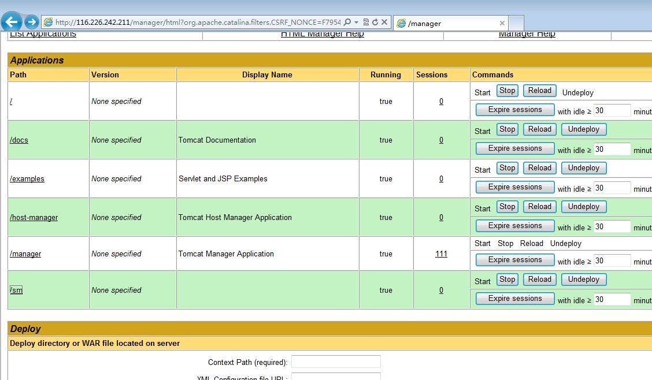Image resolution: width=652 pixels, height=380 pixels.
Task: Click the 111 sessions link for /manager
Action: point(441,254)
